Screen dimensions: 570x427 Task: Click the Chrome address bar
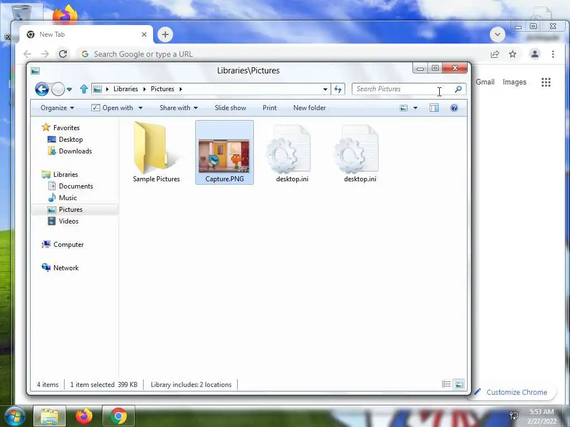(x=283, y=54)
